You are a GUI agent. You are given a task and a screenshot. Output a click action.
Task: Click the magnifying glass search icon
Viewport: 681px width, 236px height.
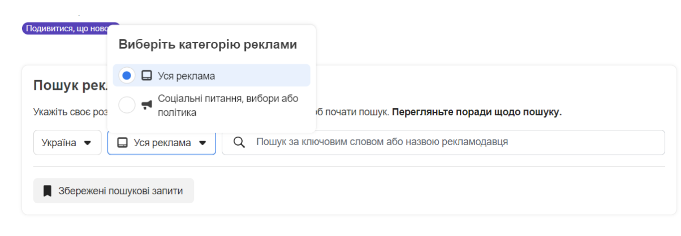(239, 142)
